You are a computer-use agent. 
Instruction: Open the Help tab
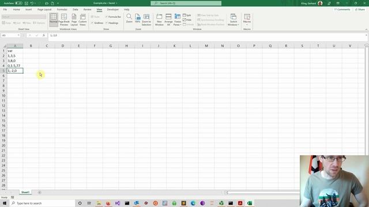[x=127, y=10]
